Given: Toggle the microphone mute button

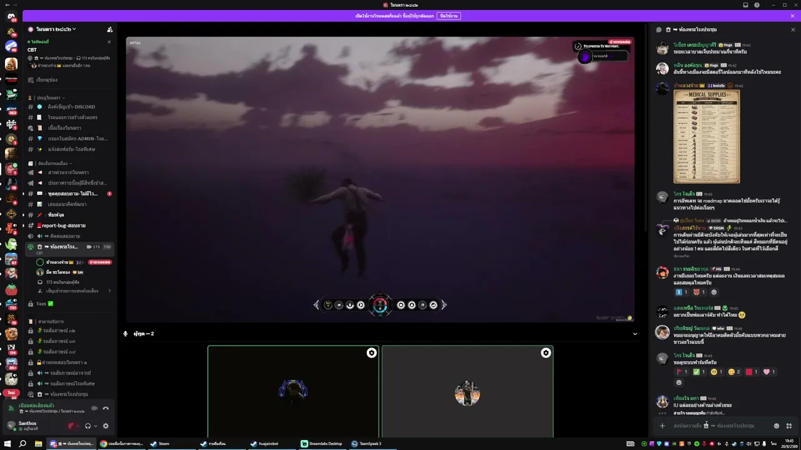Looking at the screenshot, I should coord(71,426).
